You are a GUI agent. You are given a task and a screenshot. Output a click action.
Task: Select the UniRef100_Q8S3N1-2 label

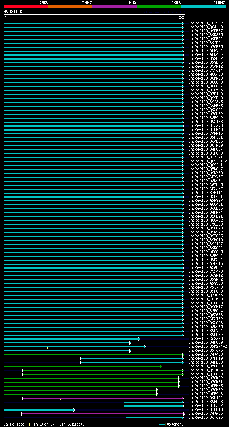click(x=208, y=161)
